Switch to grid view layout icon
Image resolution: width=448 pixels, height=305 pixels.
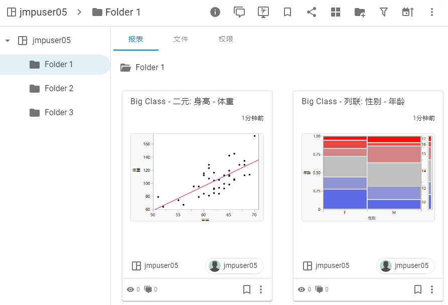(336, 12)
